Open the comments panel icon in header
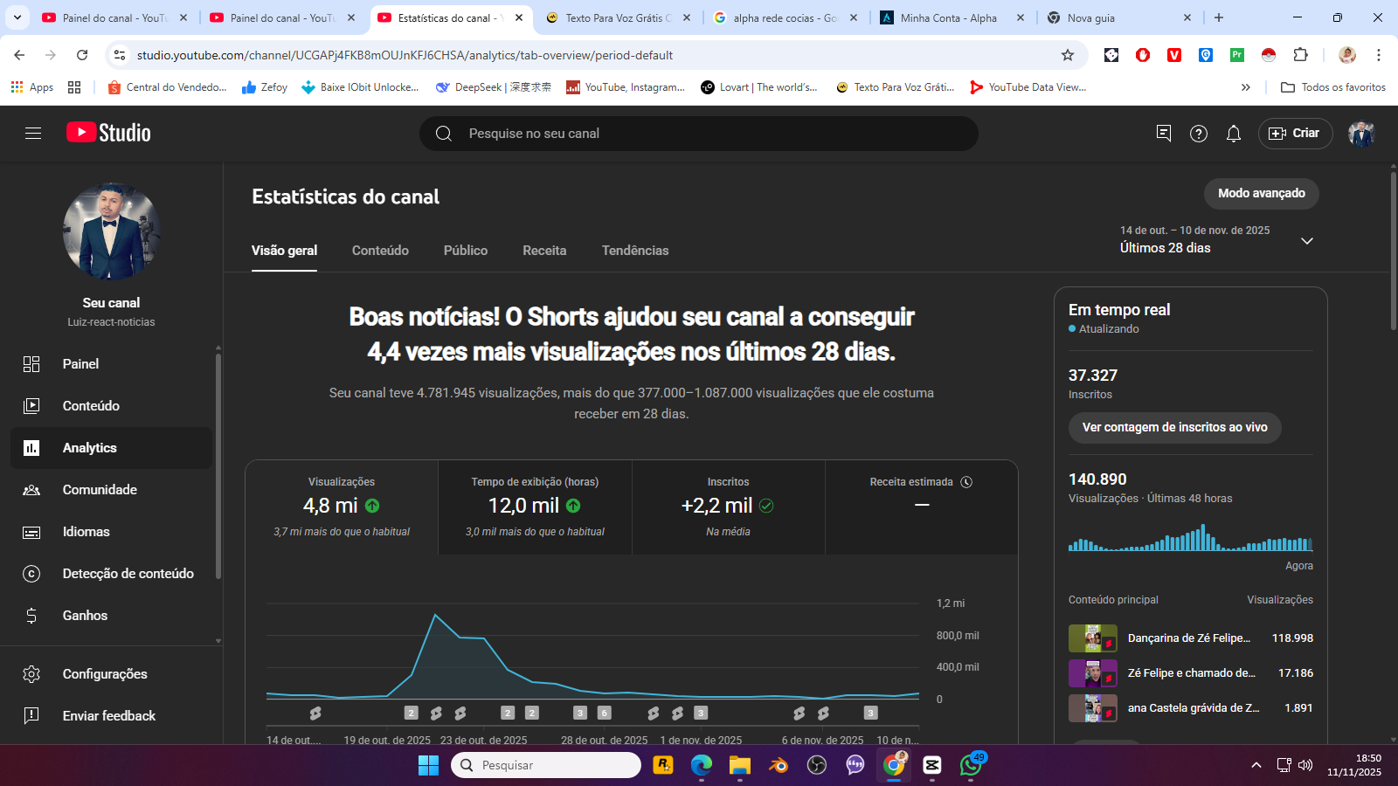 point(1164,133)
